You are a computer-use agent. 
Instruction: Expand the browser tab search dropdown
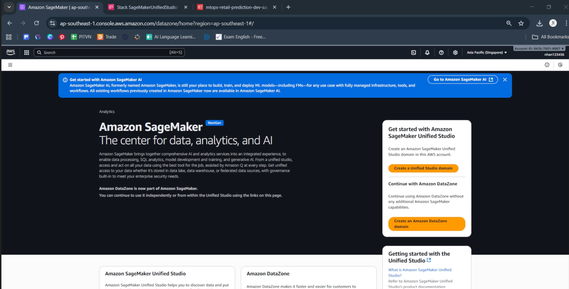click(9, 7)
